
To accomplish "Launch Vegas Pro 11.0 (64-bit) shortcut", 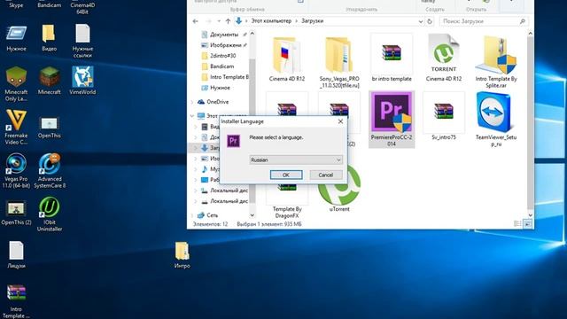I will click(16, 171).
